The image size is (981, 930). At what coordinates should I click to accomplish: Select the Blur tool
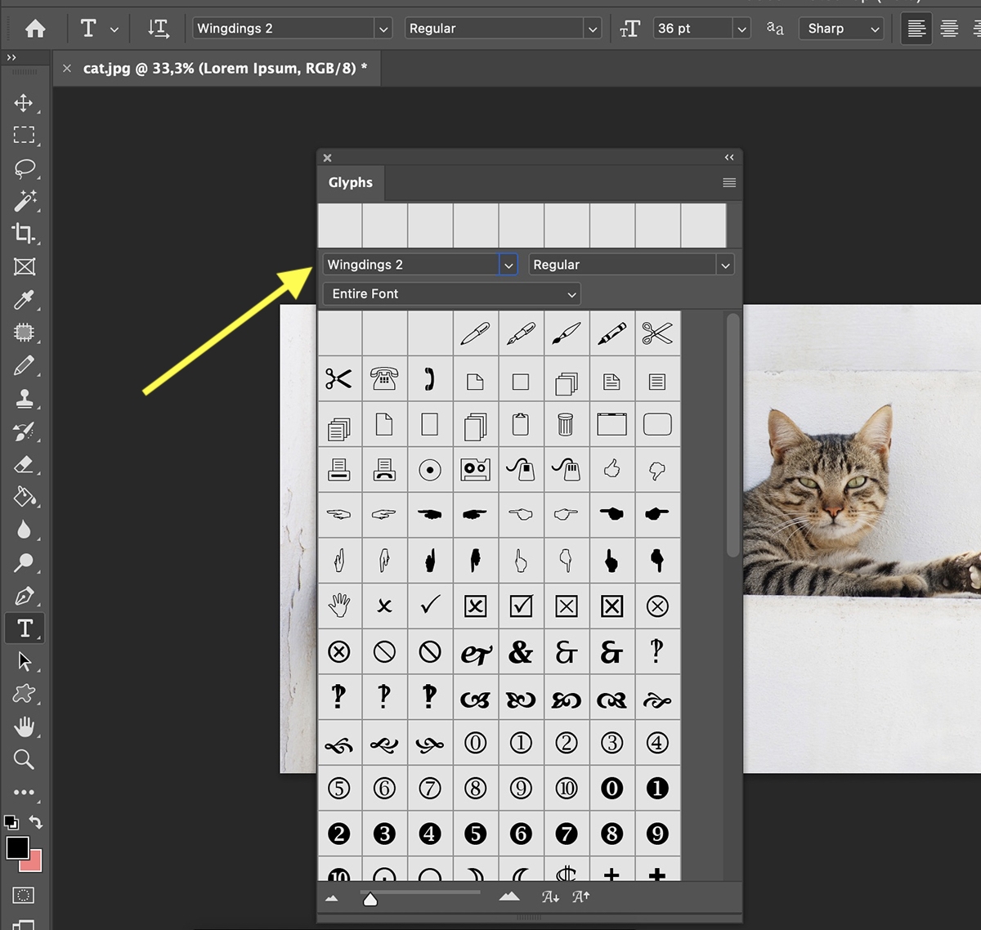(x=24, y=530)
